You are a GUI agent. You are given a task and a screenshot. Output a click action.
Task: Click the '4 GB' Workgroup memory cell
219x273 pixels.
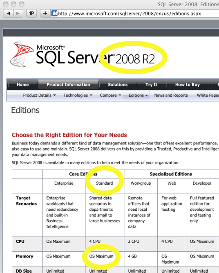[x=141, y=259]
